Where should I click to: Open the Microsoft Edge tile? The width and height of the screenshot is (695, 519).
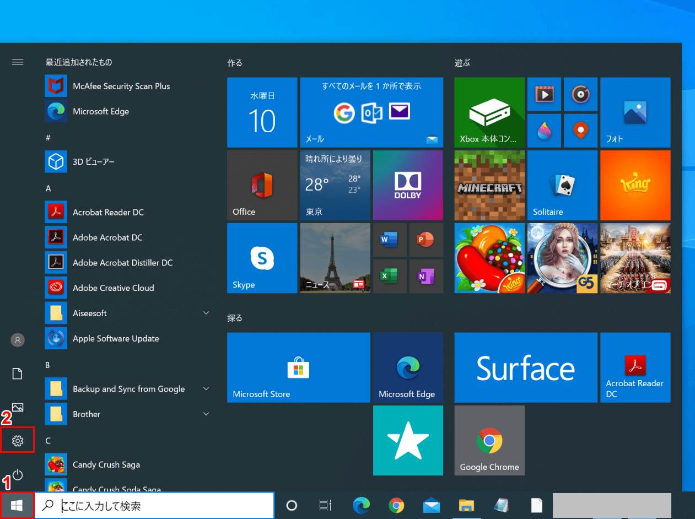click(x=408, y=367)
